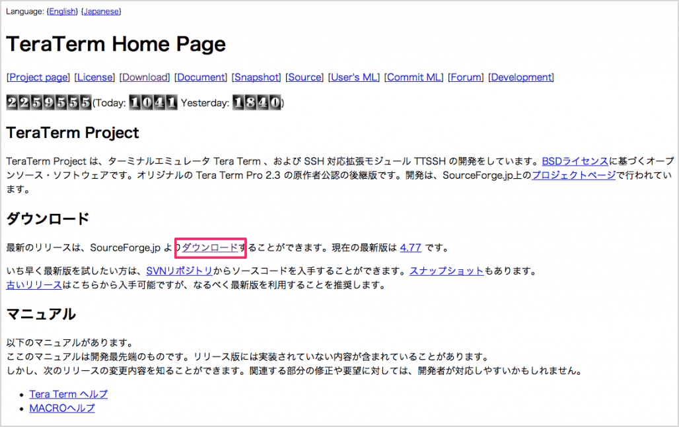Switch language to English link
The width and height of the screenshot is (679, 427).
point(62,12)
